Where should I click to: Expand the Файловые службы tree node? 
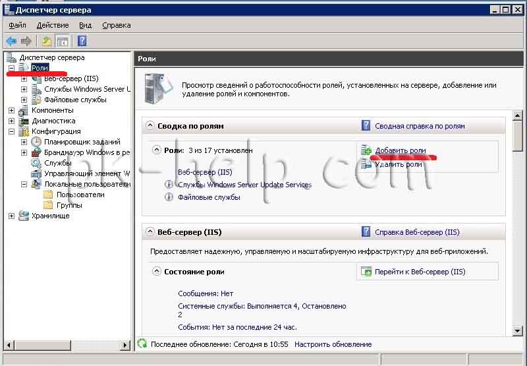[24, 100]
